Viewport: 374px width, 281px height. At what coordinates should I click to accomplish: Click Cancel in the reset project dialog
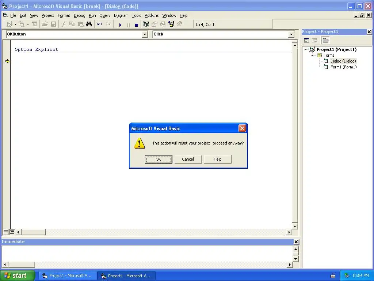click(188, 159)
